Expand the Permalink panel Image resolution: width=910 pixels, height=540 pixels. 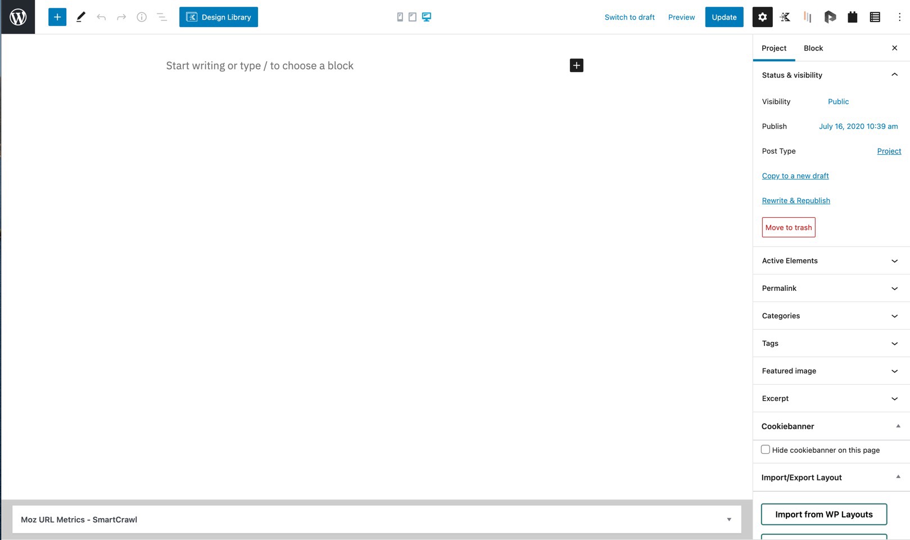tap(831, 288)
